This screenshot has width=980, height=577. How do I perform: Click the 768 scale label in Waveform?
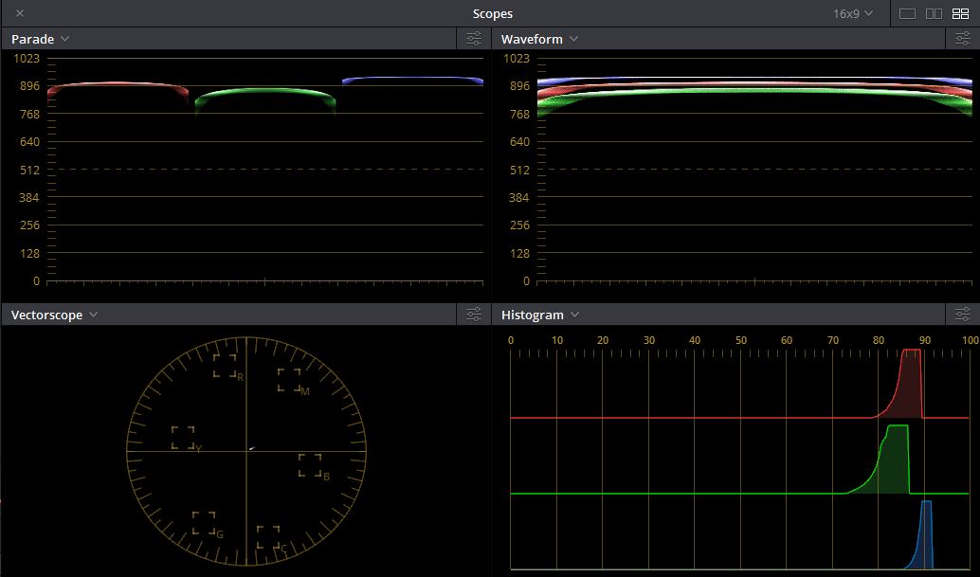tap(519, 115)
